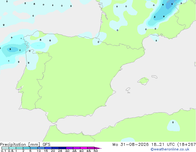Select the dark navy 25–30 legend swatch
This screenshot has height=152, width=196.
pyautogui.click(x=62, y=148)
